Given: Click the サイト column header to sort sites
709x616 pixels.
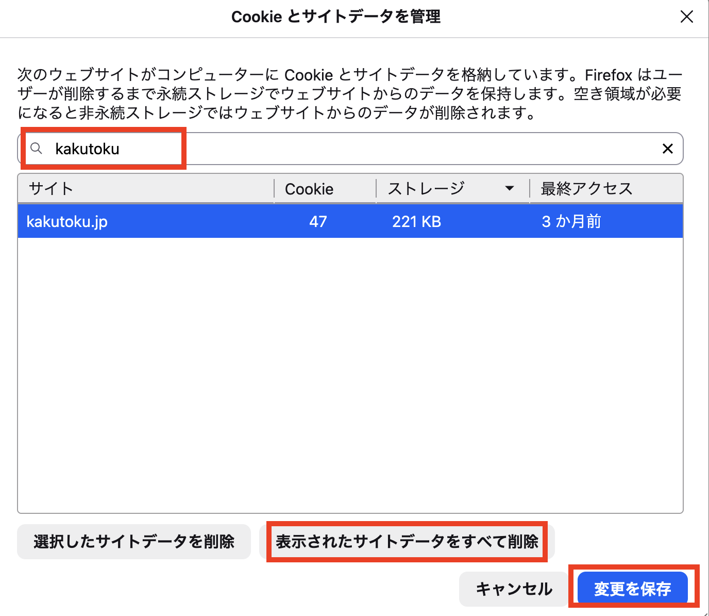Looking at the screenshot, I should pyautogui.click(x=50, y=188).
